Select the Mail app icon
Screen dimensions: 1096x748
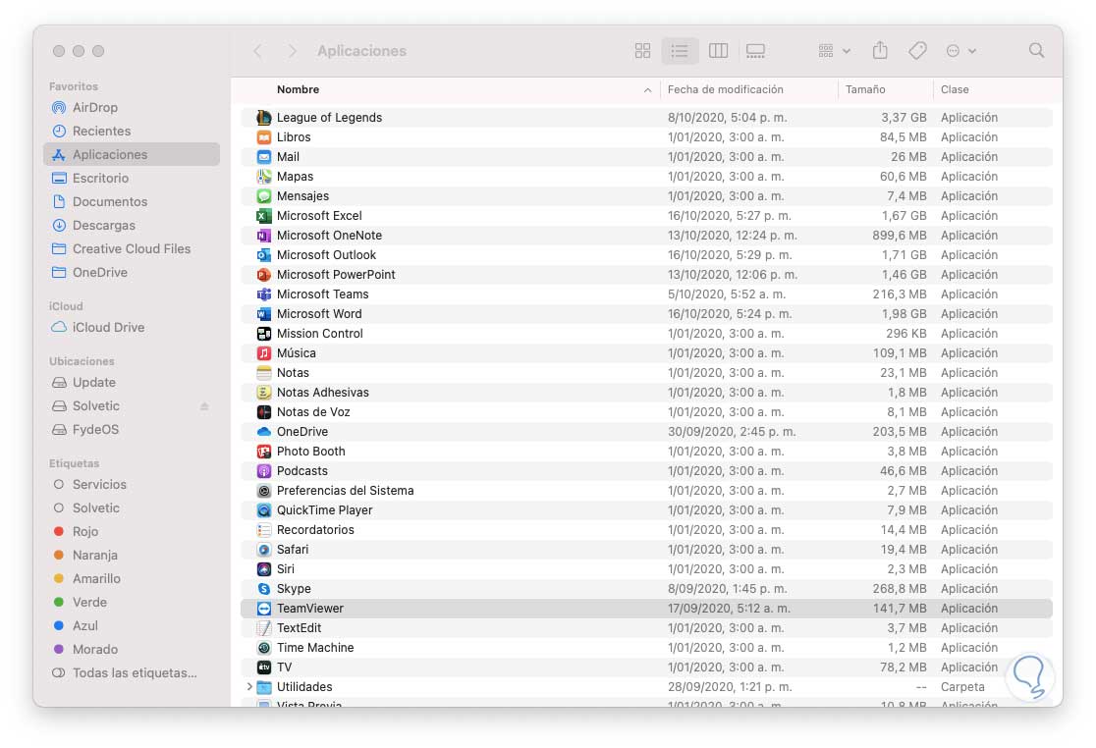point(263,156)
